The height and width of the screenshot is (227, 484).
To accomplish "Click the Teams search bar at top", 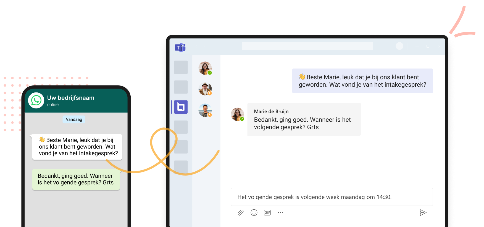I will click(x=307, y=46).
